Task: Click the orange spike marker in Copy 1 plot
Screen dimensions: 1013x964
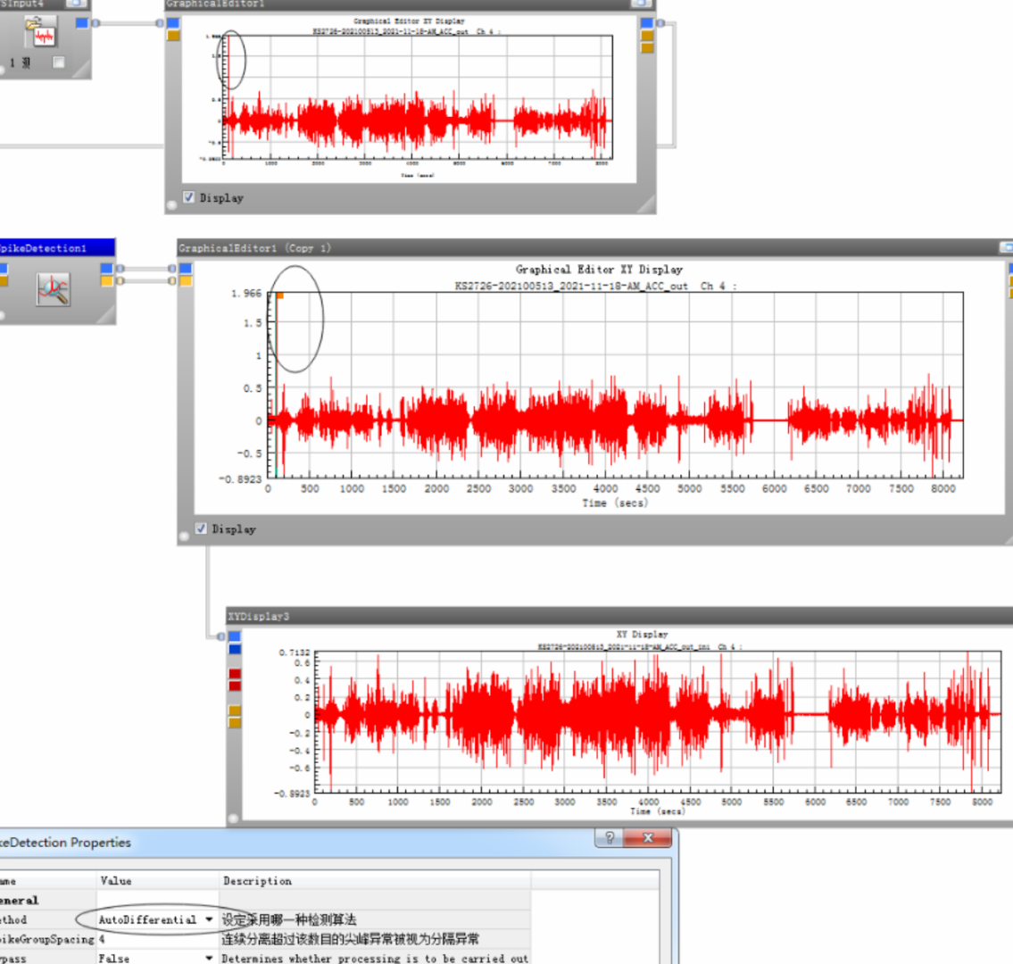Action: 279,295
